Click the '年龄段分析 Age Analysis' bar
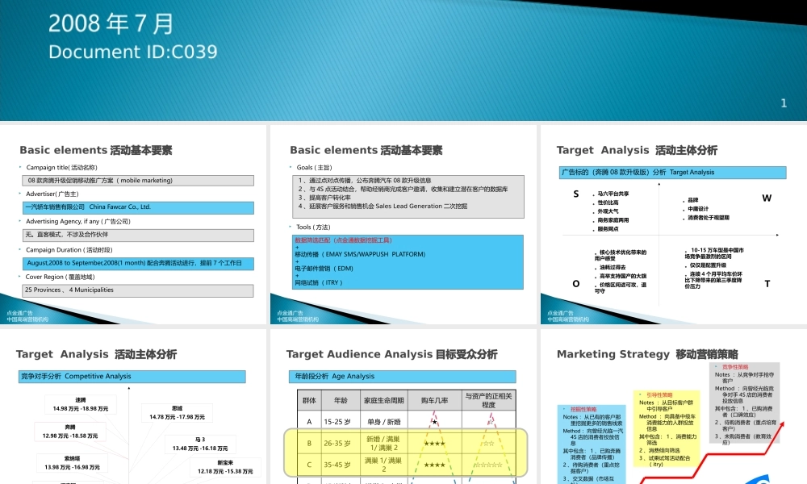The width and height of the screenshot is (807, 484). (x=402, y=377)
